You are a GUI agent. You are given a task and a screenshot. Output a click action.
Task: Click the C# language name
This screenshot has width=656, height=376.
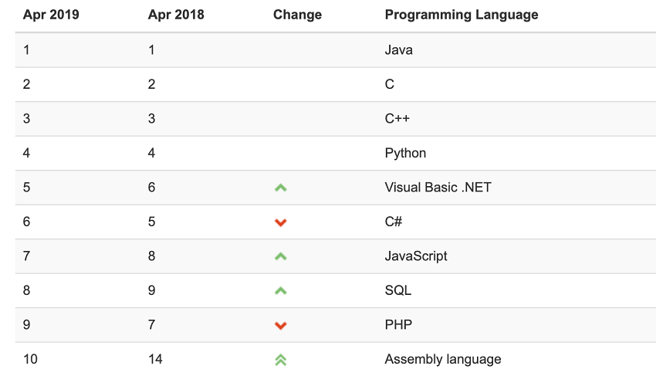(x=394, y=222)
